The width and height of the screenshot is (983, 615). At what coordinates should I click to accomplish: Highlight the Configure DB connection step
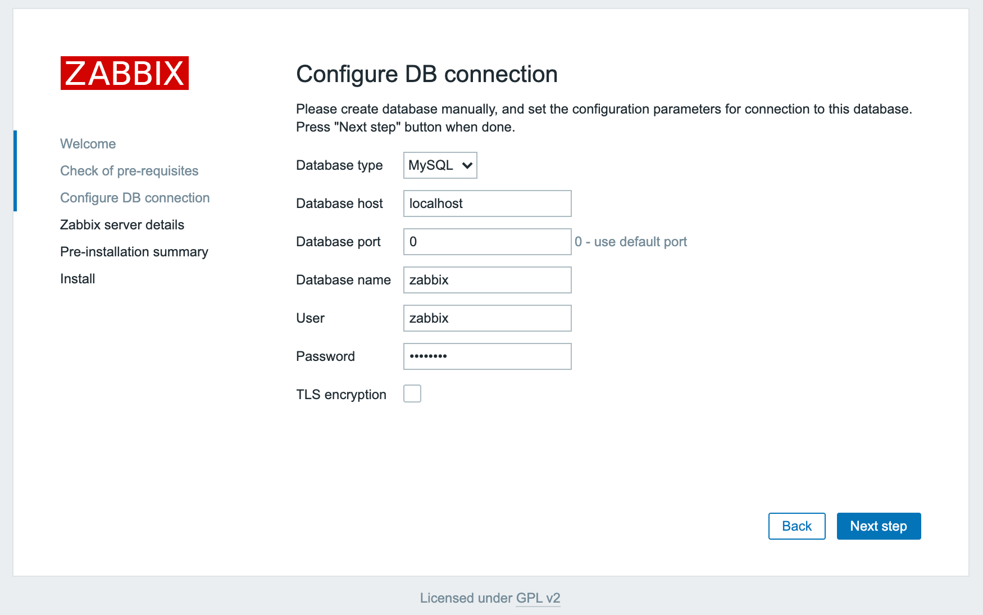[134, 197]
